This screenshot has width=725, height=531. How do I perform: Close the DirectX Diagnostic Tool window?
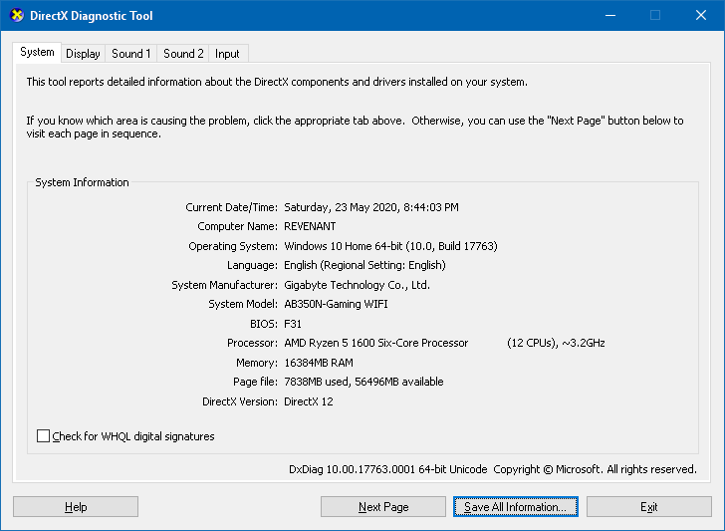click(700, 16)
